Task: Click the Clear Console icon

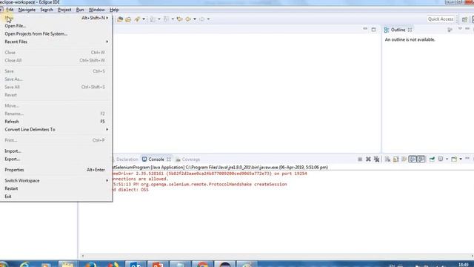Action: point(387,159)
